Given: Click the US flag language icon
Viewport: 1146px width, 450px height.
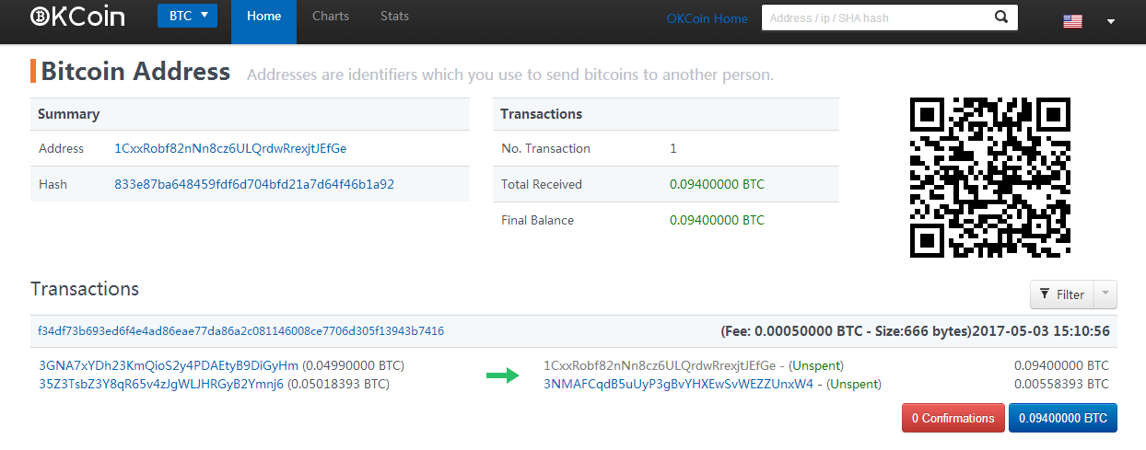Looking at the screenshot, I should (x=1072, y=21).
